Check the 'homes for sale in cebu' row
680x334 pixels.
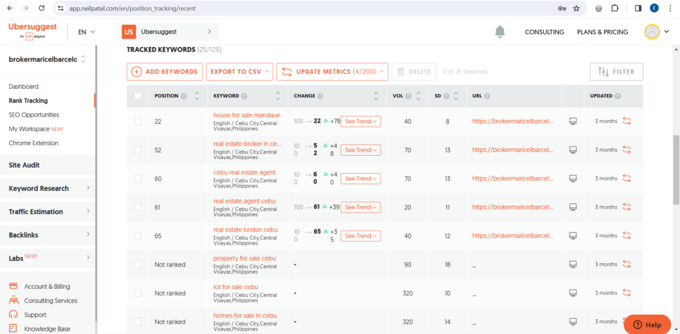click(x=138, y=321)
